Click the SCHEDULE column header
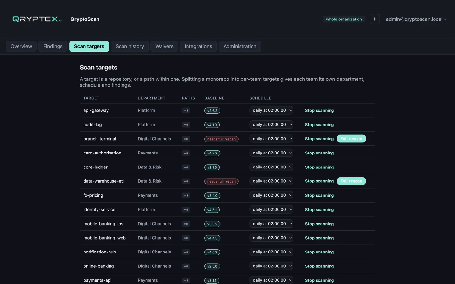This screenshot has width=455, height=284. (x=260, y=98)
